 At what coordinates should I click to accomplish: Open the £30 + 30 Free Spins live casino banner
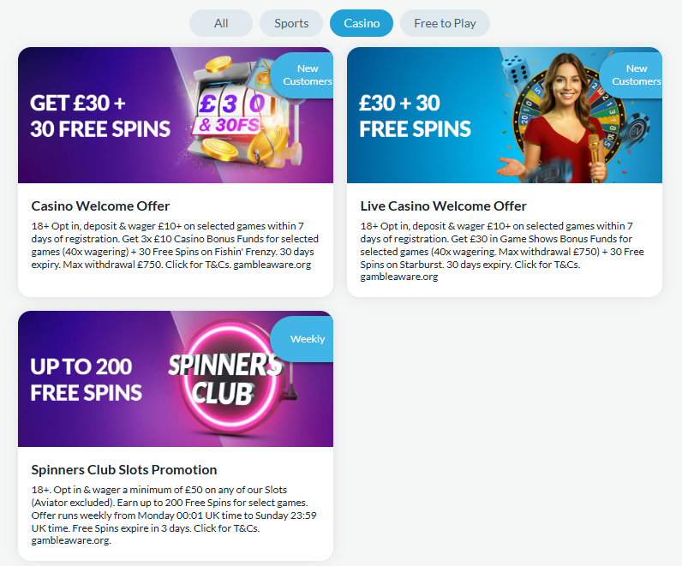[505, 116]
